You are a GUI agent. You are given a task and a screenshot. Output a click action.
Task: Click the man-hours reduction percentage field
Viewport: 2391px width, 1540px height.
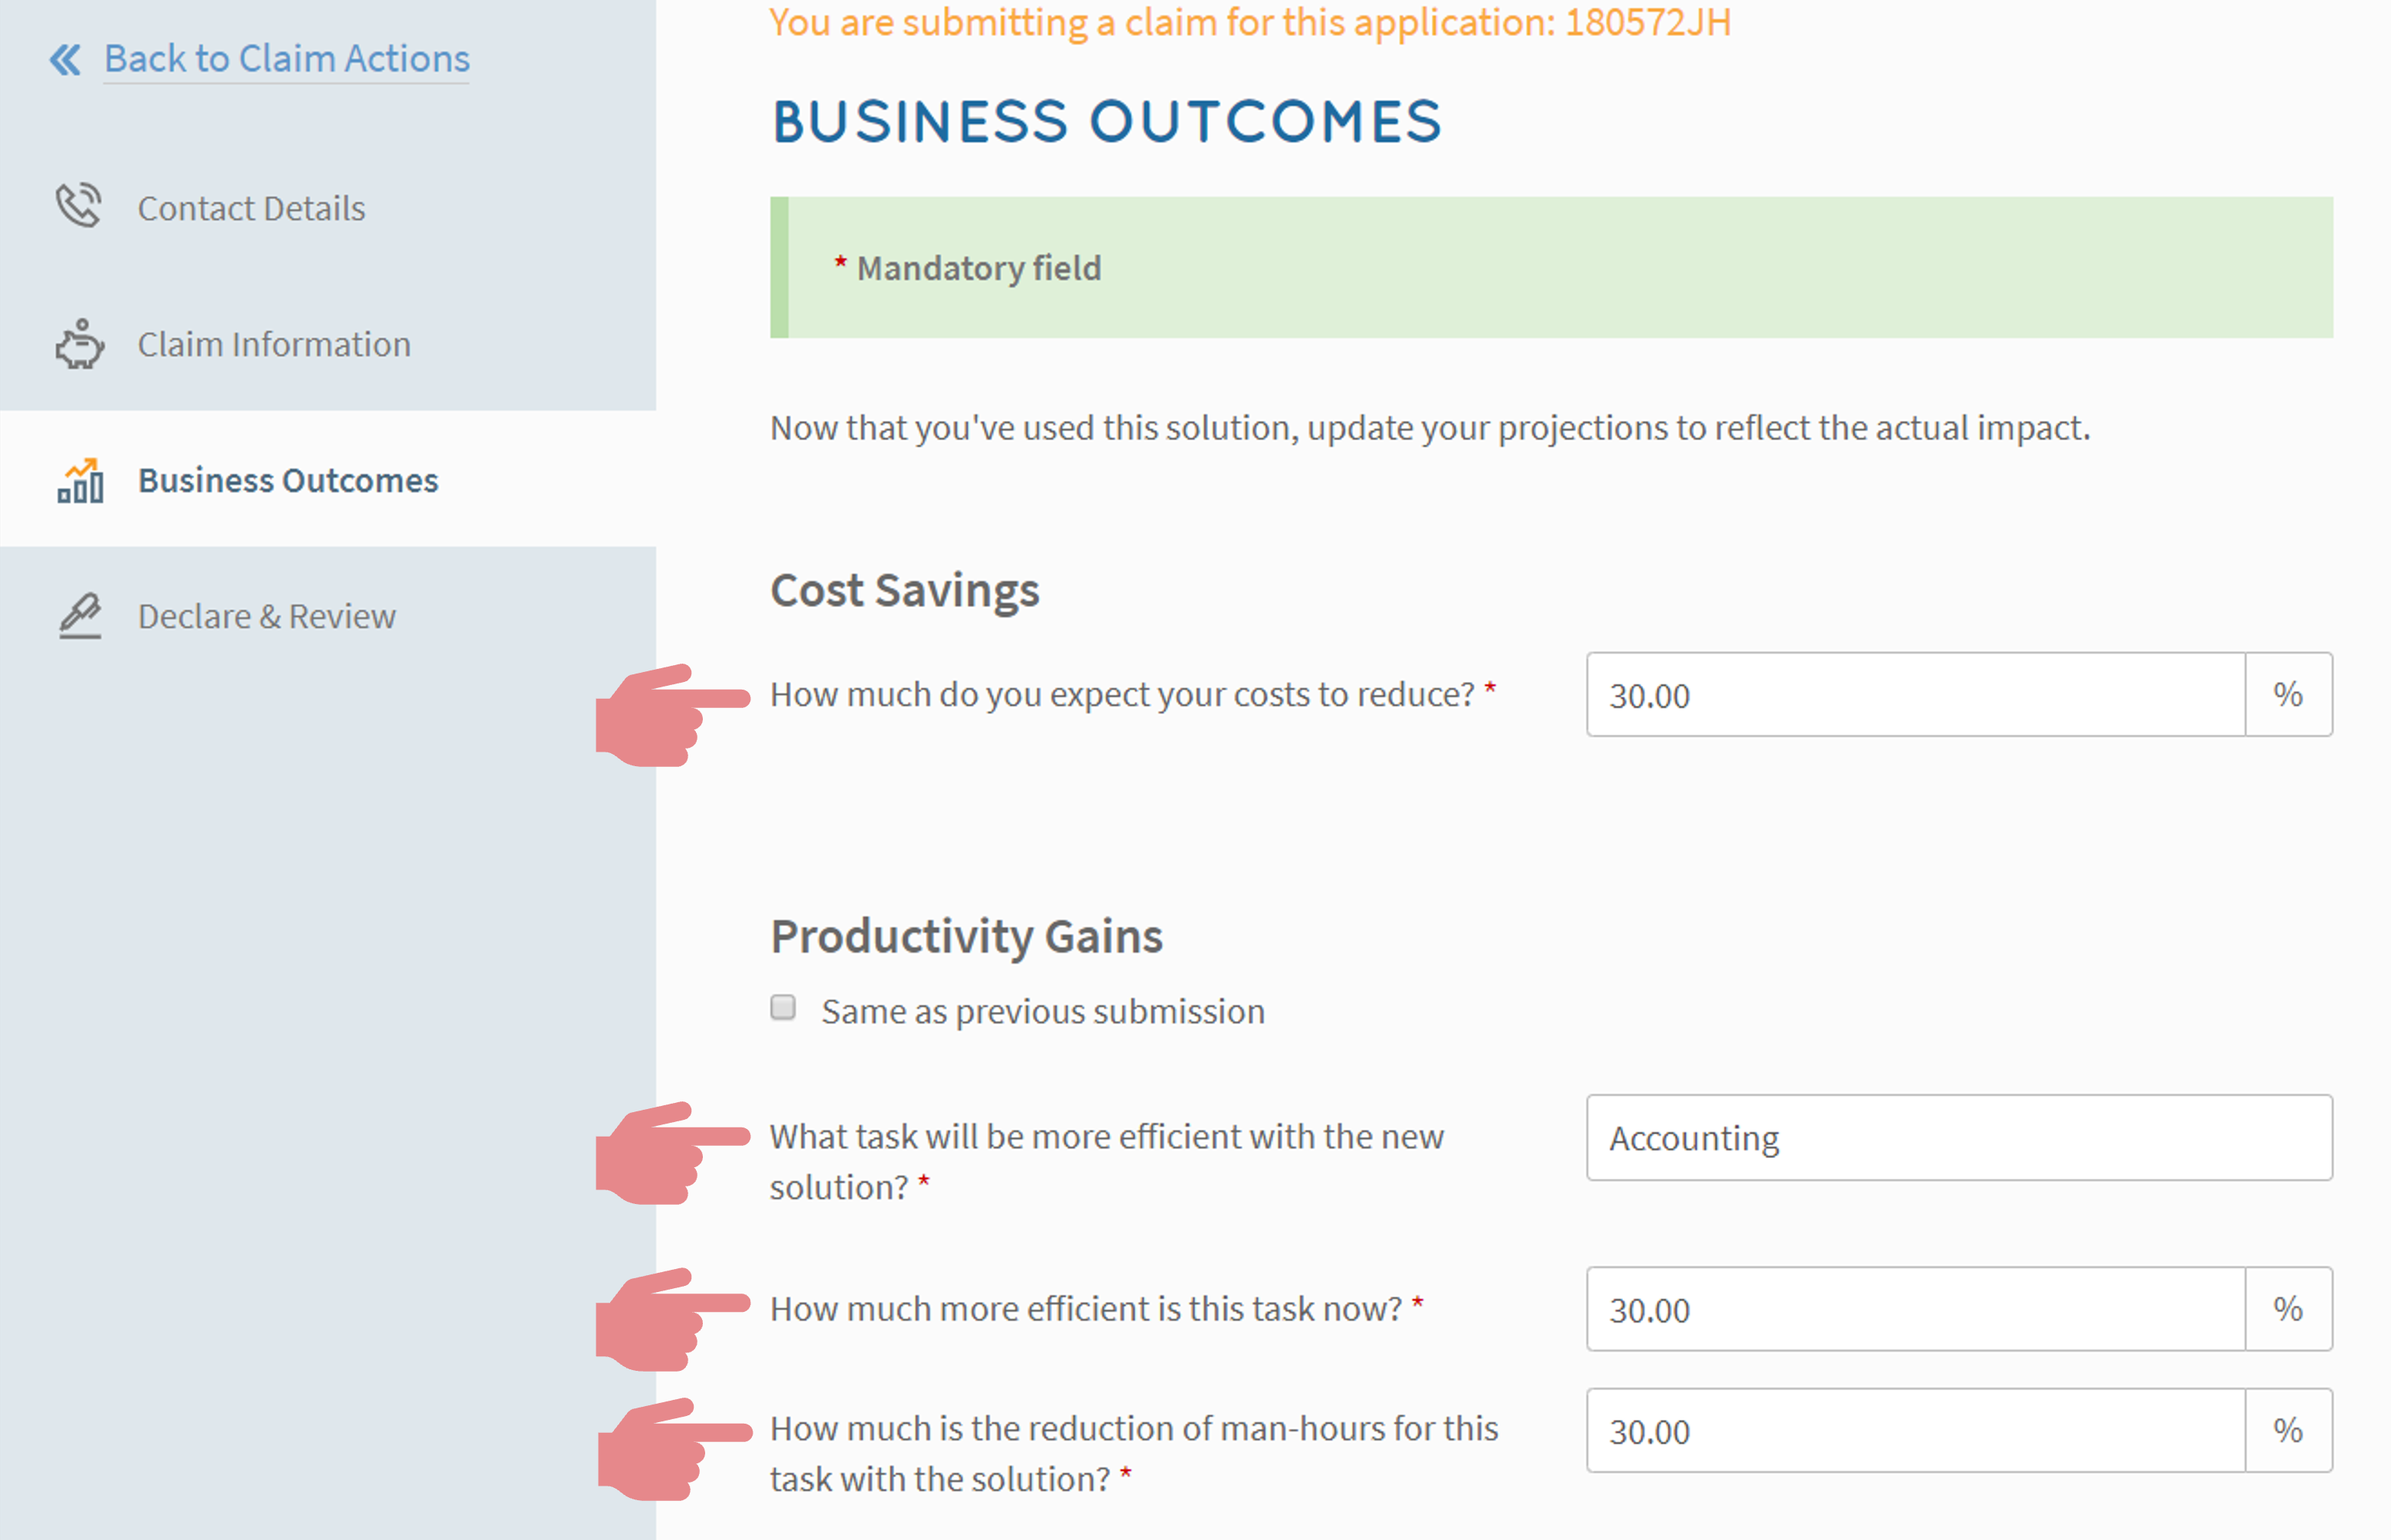click(1914, 1431)
